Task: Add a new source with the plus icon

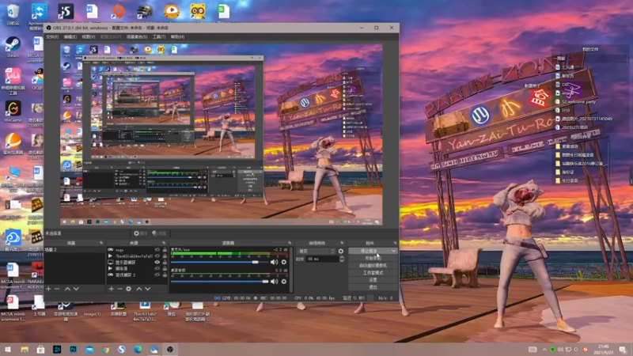Action: 112,289
